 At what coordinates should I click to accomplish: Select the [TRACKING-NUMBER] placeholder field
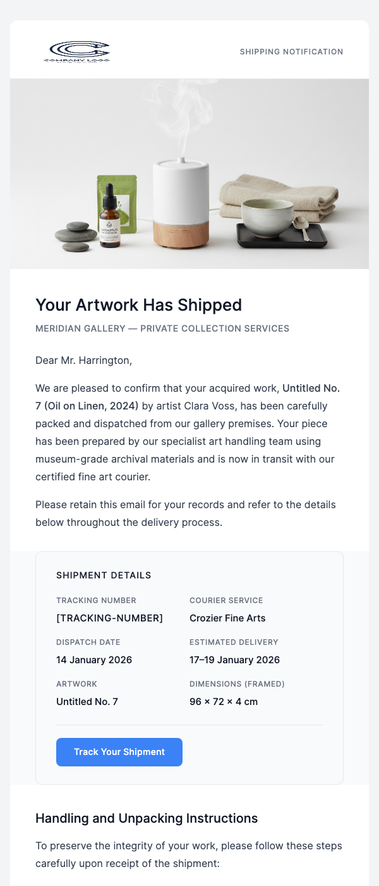tap(110, 618)
